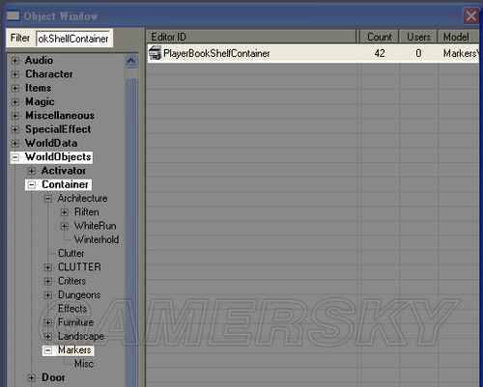Expand the Dungeons container folder
Viewport: 483px width, 387px height.
[x=47, y=295]
